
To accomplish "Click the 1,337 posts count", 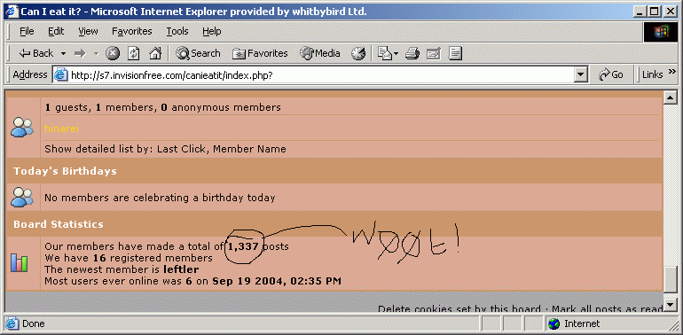I will [243, 246].
